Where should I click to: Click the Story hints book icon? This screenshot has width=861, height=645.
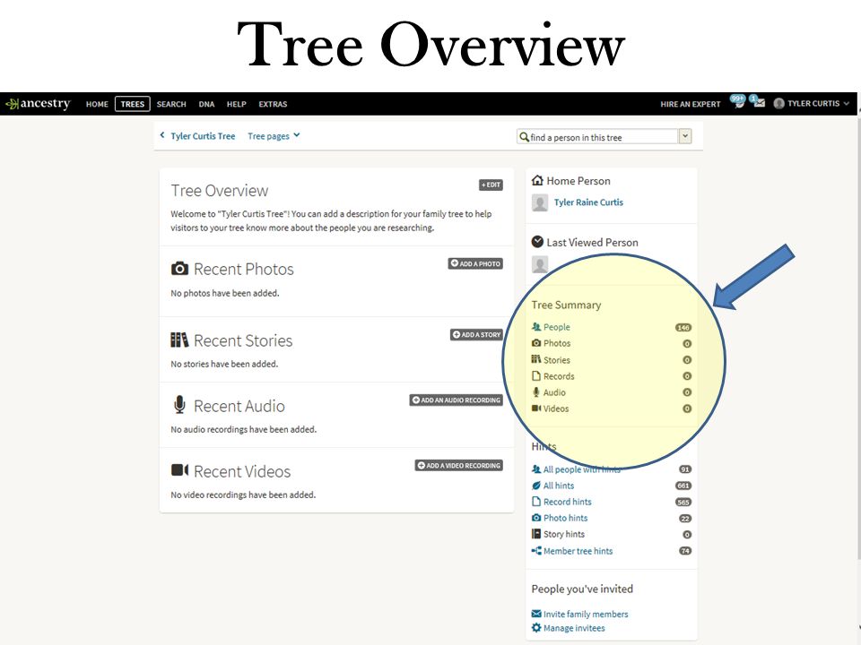(536, 534)
